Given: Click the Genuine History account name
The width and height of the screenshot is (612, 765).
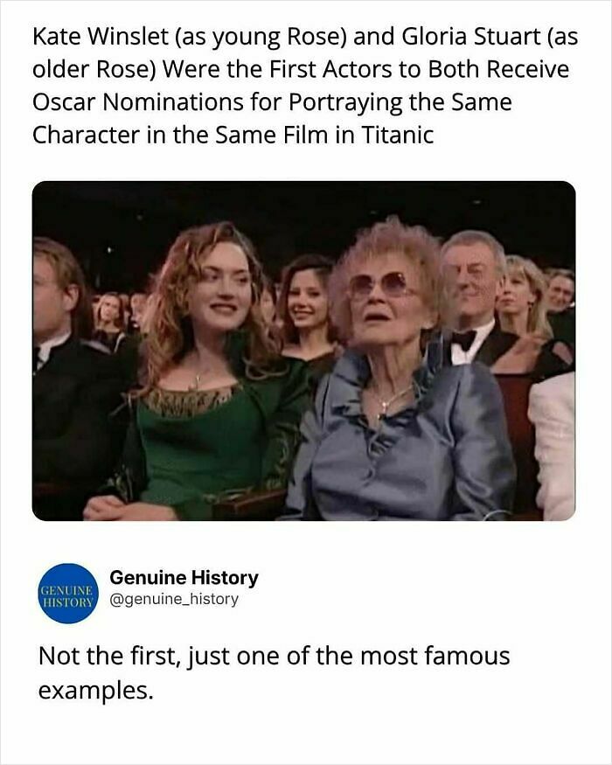Looking at the screenshot, I should point(184,577).
